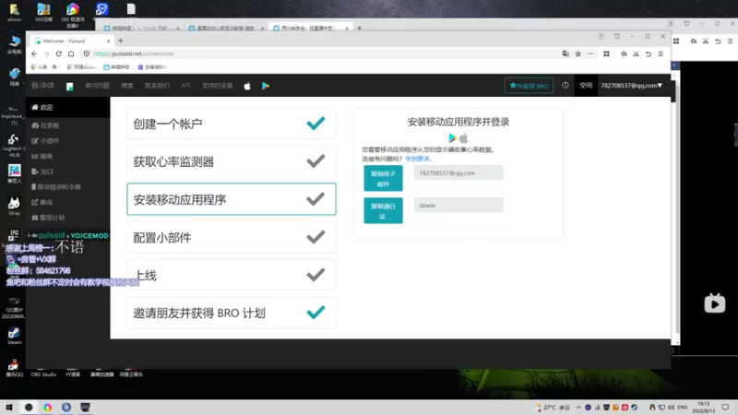Viewport: 738px width, 415px height.
Task: Click the copy email button
Action: tap(383, 178)
